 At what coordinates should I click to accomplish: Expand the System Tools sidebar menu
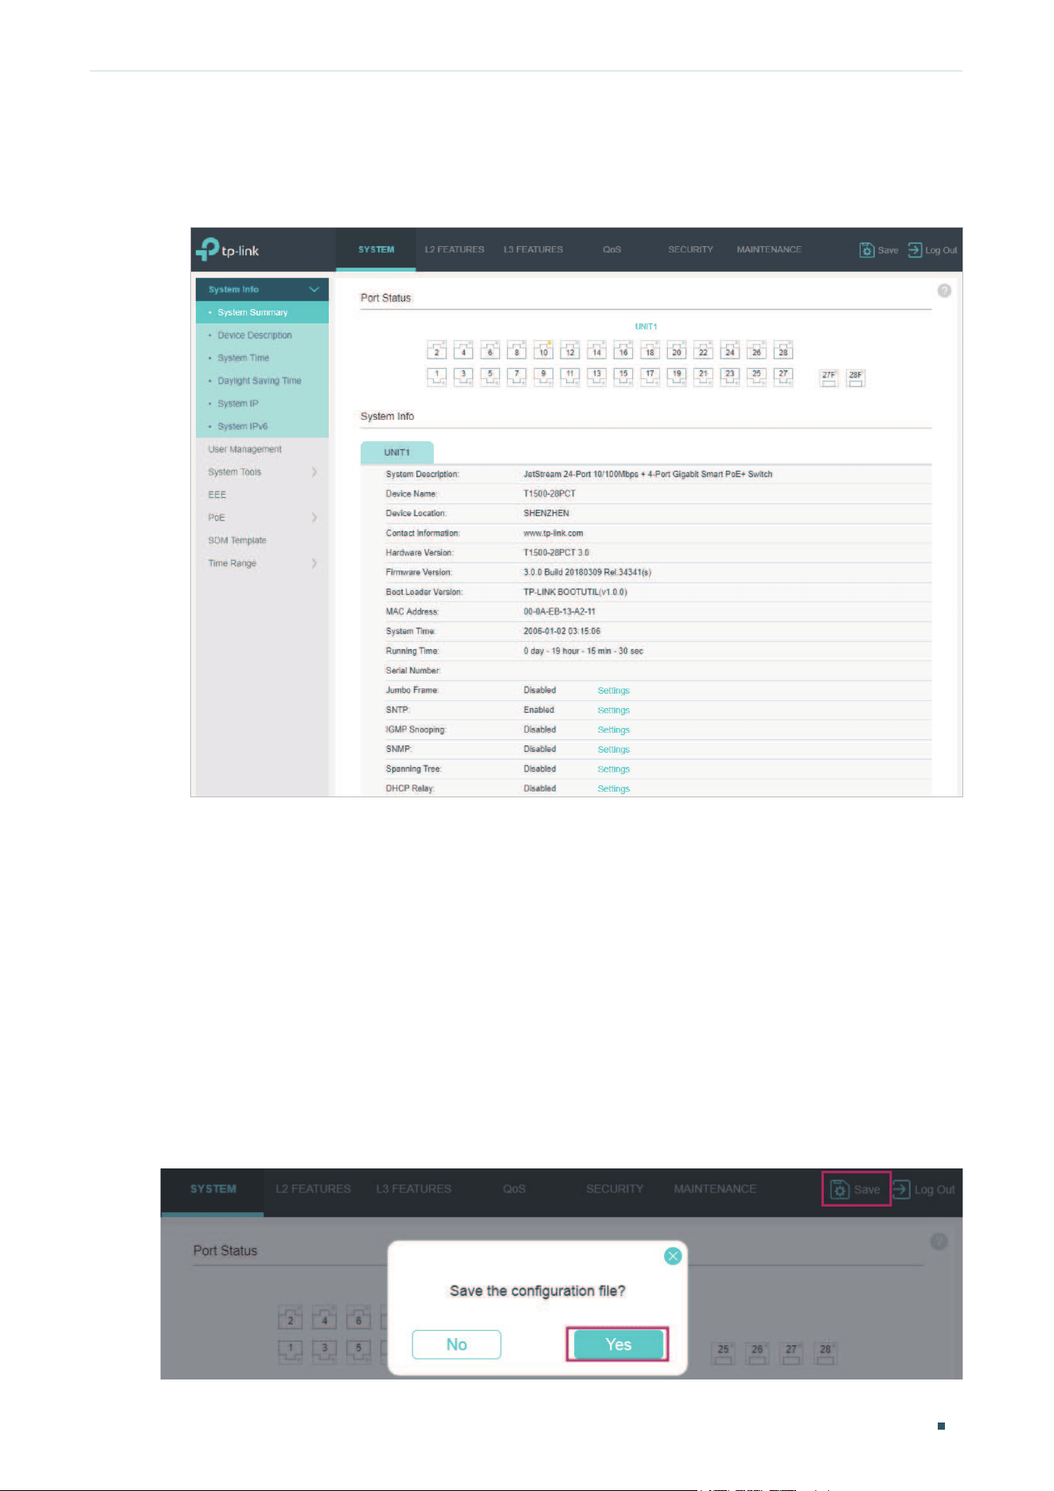314,472
